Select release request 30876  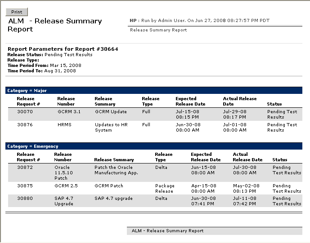(25, 125)
